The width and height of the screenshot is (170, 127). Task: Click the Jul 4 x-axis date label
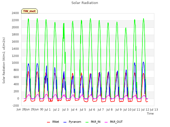[x=74, y=110]
